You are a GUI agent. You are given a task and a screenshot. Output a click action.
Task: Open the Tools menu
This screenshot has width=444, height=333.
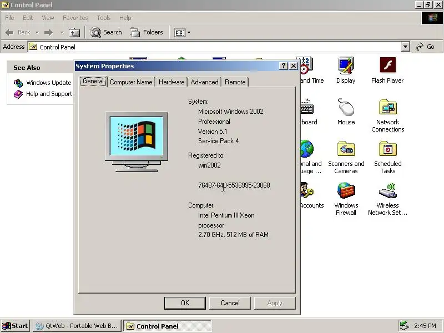click(104, 18)
